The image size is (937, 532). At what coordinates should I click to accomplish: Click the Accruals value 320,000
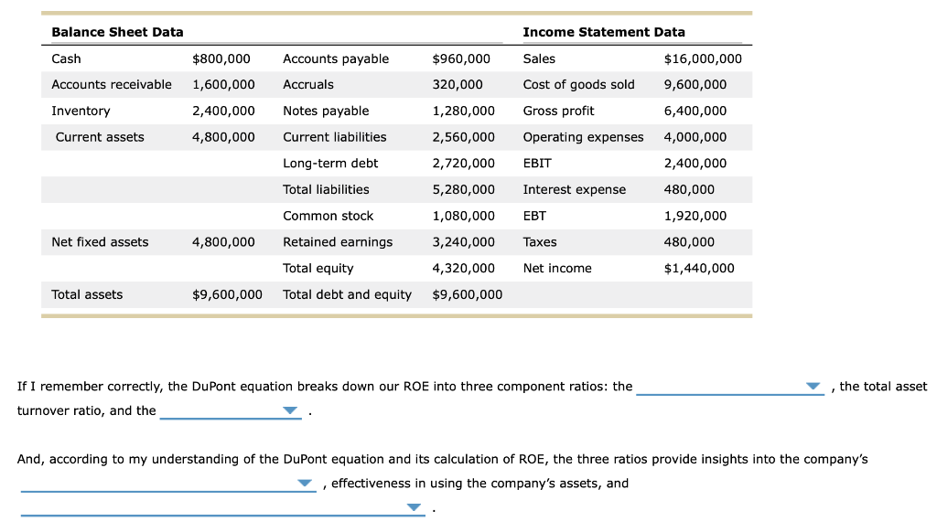(x=458, y=85)
